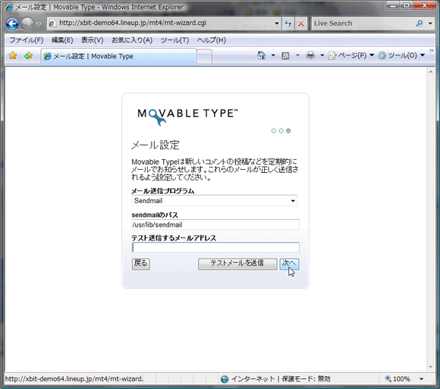Open the ファイル(F) menu
440x389 pixels.
point(27,40)
